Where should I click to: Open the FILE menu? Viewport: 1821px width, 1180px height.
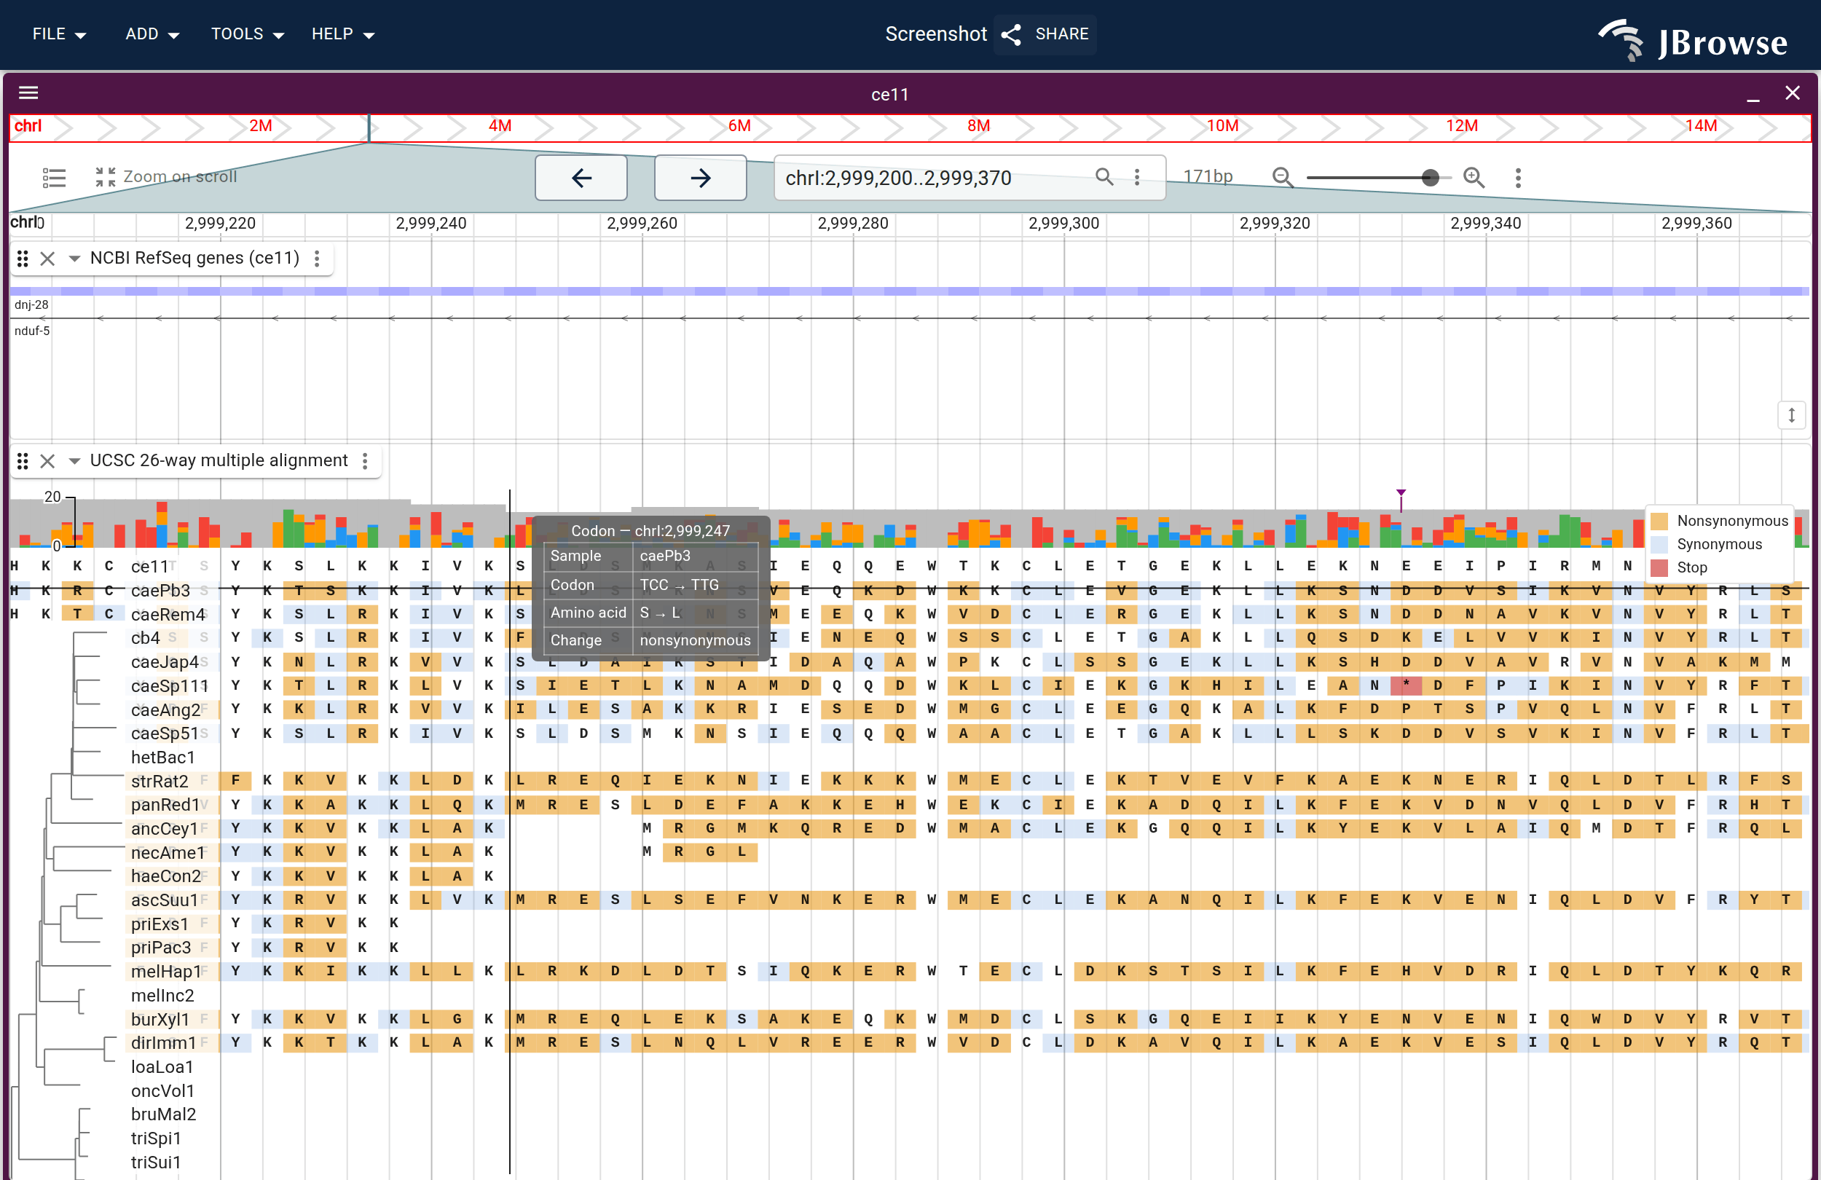pos(59,34)
